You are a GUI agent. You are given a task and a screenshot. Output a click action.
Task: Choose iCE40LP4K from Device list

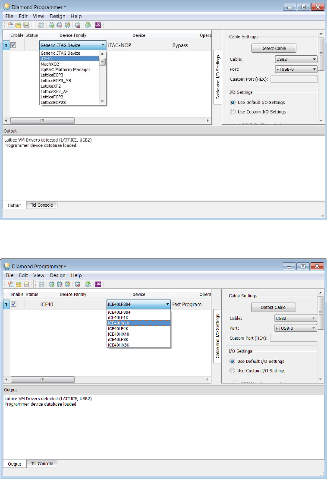138,329
